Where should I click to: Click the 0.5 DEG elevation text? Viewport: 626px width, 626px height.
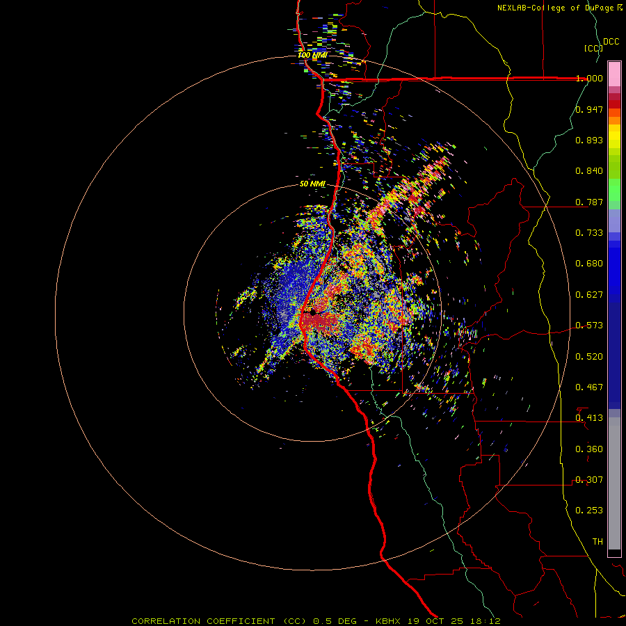pos(335,621)
